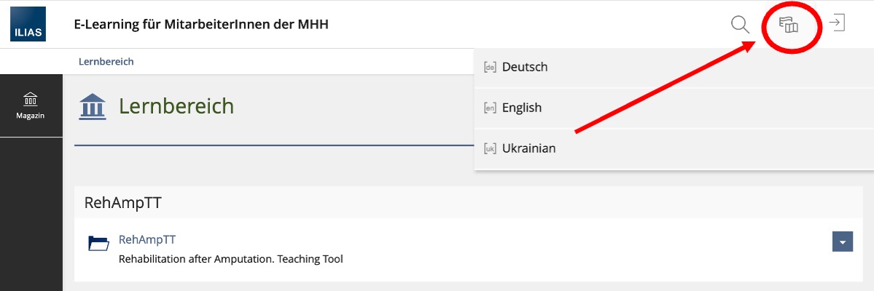Click the empty dark sidebar below Magazin
This screenshot has height=291, width=874.
[31, 218]
